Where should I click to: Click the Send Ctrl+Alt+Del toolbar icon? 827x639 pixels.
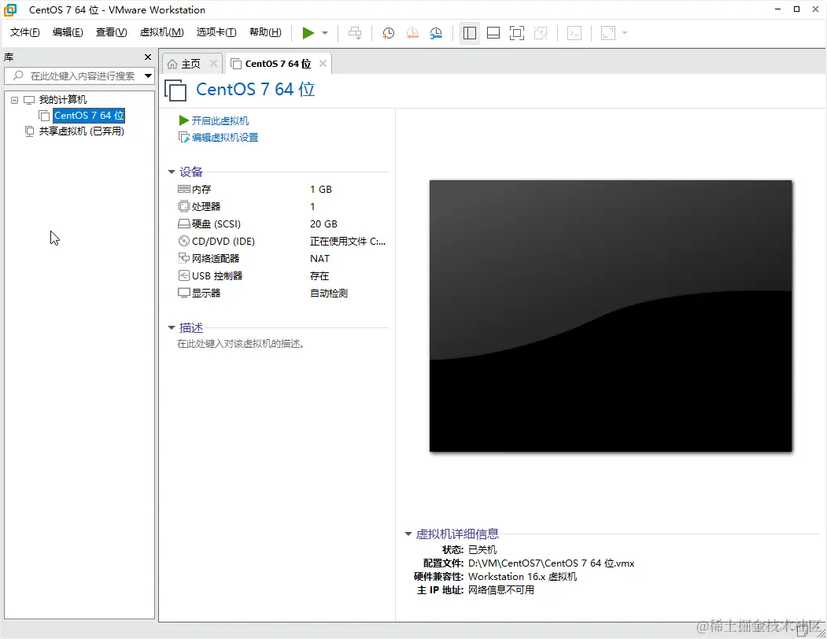[355, 33]
